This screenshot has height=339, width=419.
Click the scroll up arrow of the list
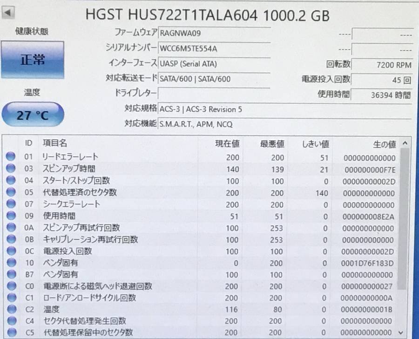click(x=405, y=143)
